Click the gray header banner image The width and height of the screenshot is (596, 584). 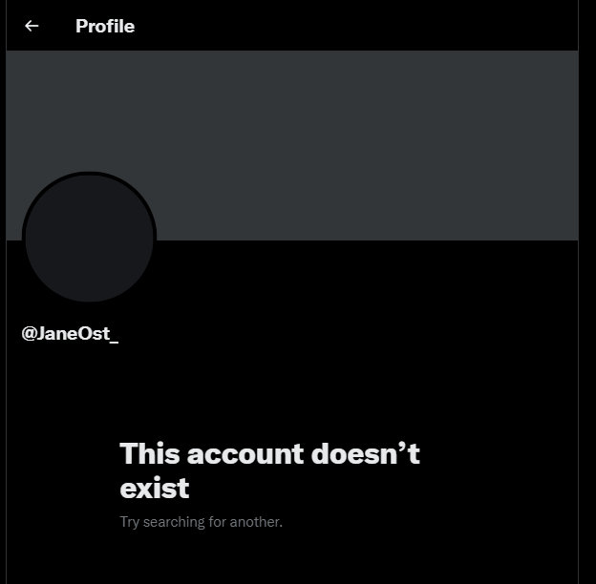[292, 145]
